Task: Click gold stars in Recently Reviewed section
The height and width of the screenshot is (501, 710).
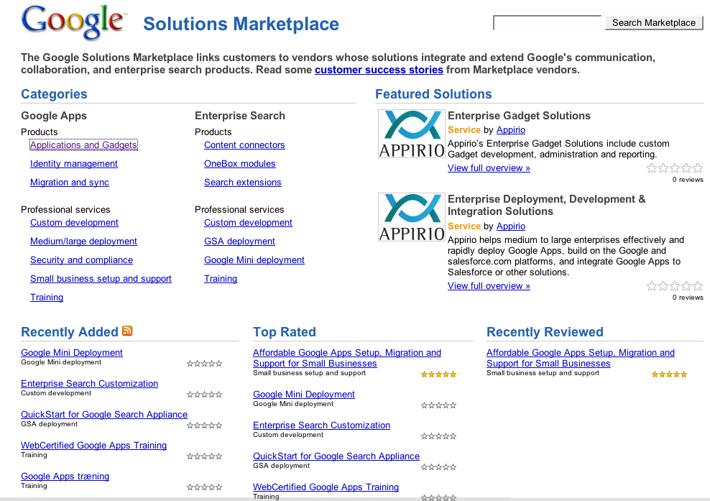Action: [669, 374]
